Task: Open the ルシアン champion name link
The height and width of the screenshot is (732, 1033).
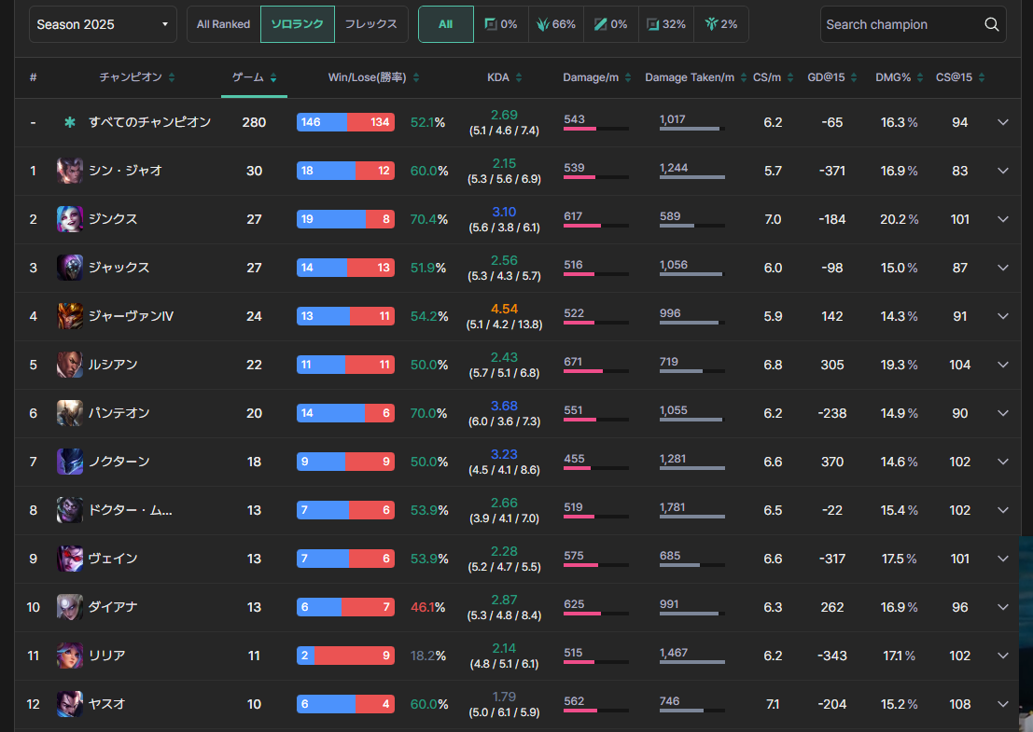Action: click(x=113, y=365)
